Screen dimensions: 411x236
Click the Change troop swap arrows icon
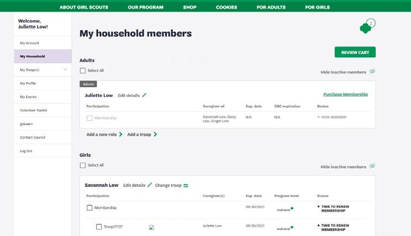186,185
